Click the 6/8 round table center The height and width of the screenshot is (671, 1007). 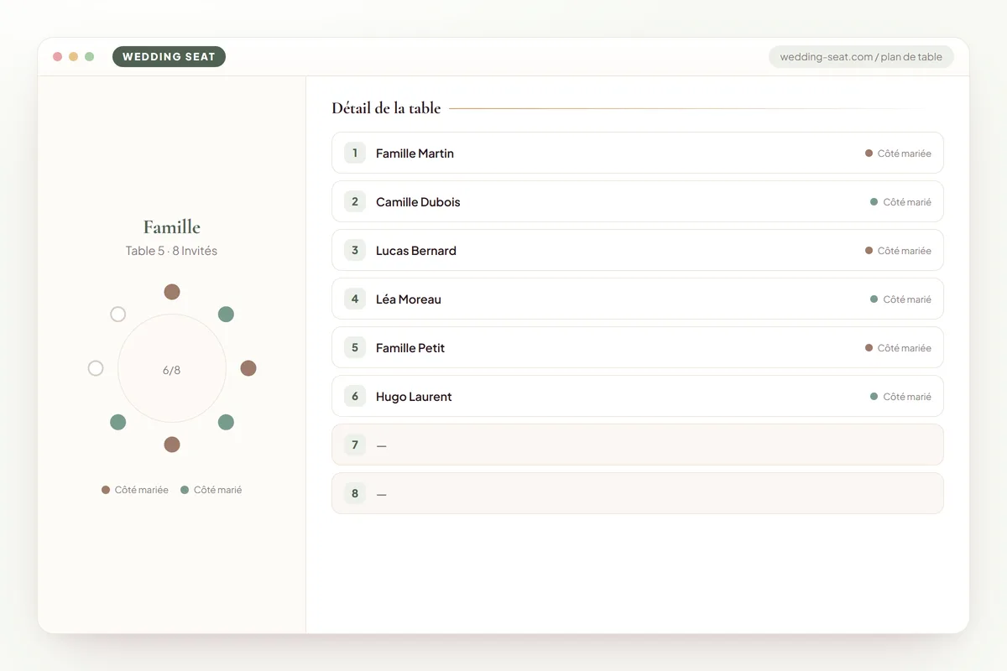click(172, 369)
